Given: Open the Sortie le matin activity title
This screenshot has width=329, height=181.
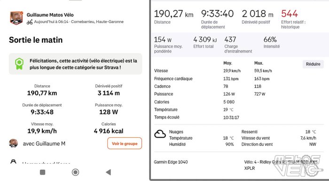Looking at the screenshot, I should pyautogui.click(x=36, y=40).
